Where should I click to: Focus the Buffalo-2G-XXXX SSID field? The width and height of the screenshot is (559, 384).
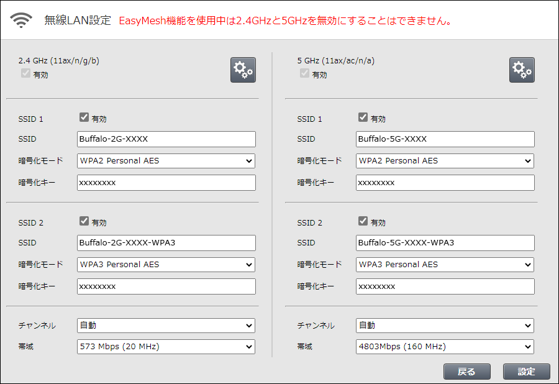point(166,139)
